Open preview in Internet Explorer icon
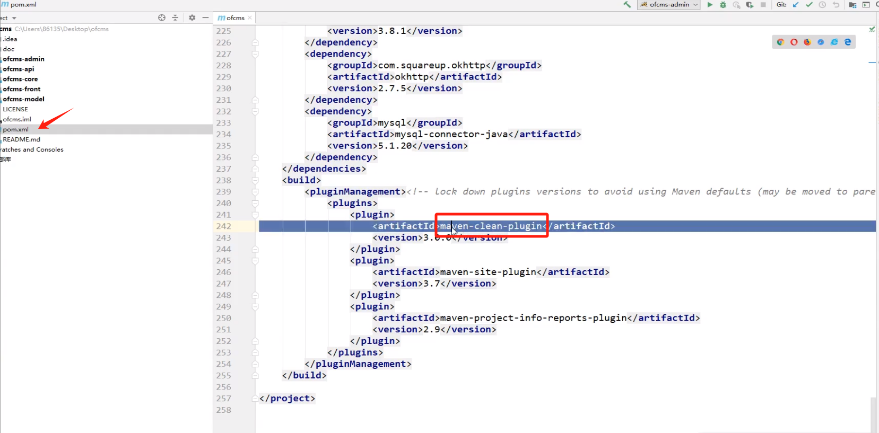The image size is (879, 433). (834, 42)
